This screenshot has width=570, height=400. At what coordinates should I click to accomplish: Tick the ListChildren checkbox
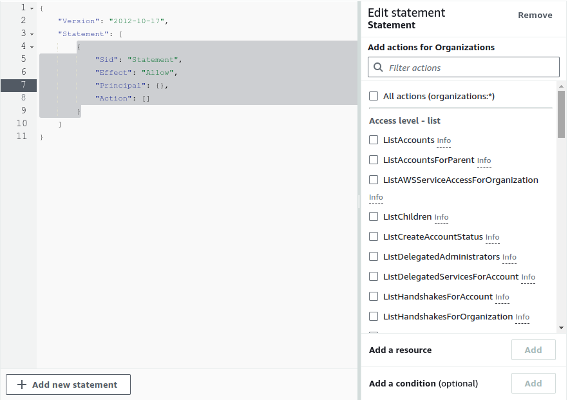[x=374, y=216]
